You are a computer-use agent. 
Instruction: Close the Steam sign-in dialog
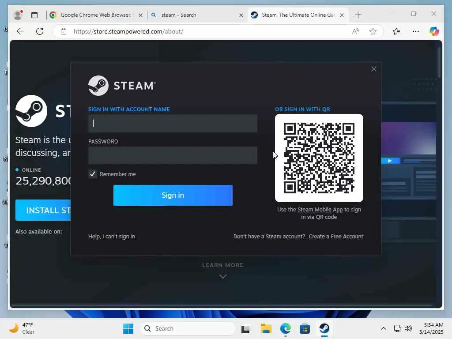pos(373,69)
